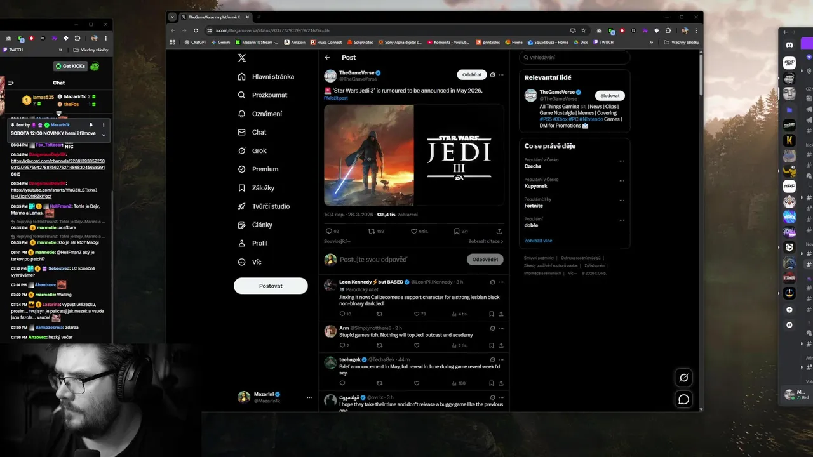Open Zobrazit citace quotes link

(x=486, y=241)
